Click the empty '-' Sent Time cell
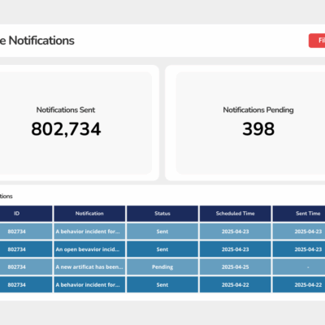The image size is (325, 325). (x=299, y=267)
